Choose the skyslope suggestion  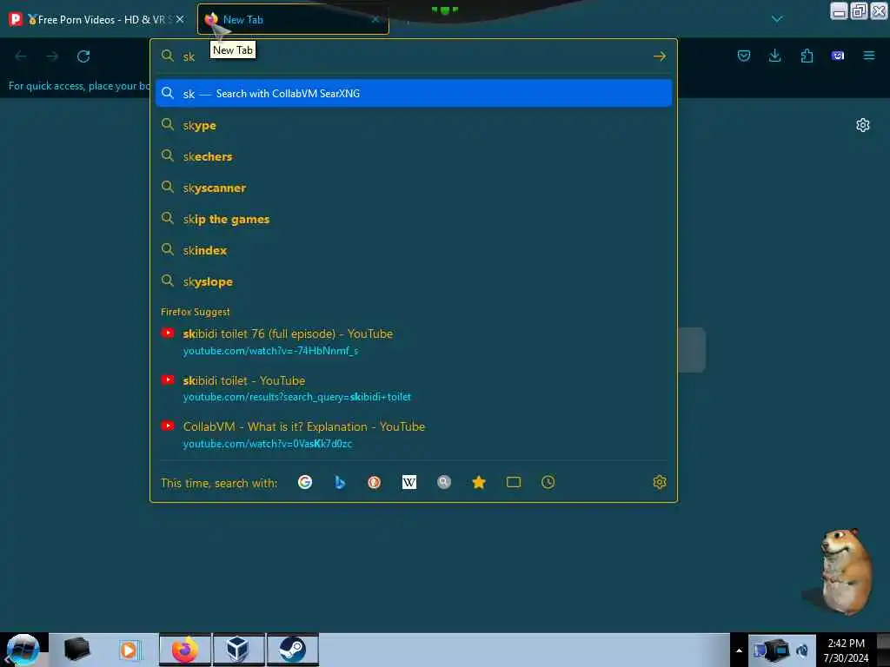(413, 281)
